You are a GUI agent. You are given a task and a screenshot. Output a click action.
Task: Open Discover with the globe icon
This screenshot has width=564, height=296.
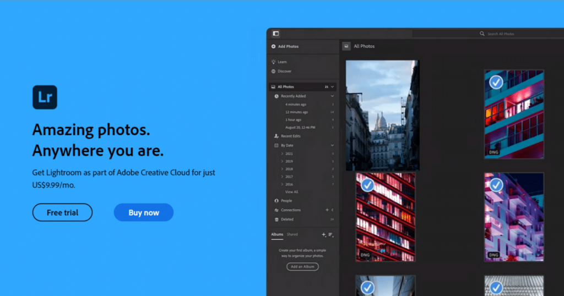click(274, 72)
